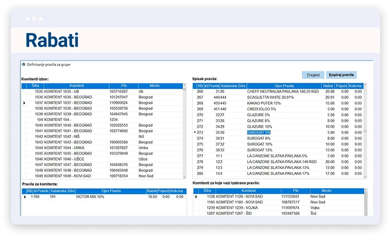
Task: Sort rules list by Rabat column header
Action: pos(328,85)
